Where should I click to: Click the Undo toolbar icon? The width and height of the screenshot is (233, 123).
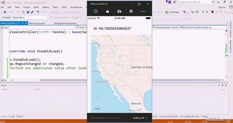[38, 12]
